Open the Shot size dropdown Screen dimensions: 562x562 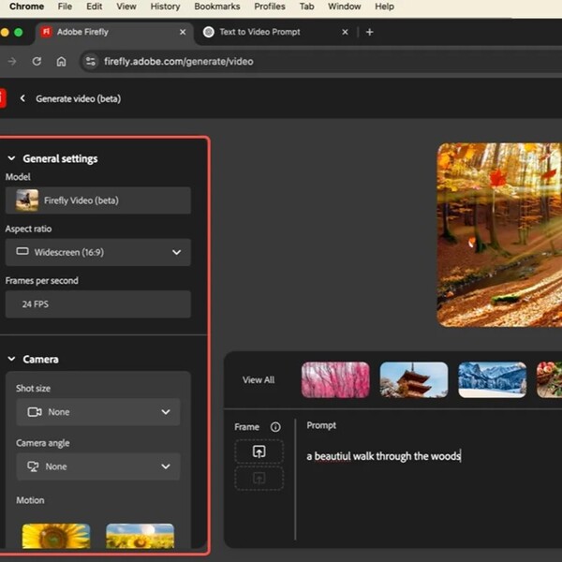point(98,412)
